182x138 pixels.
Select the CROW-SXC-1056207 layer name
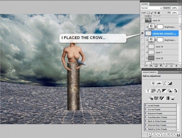[164, 34]
